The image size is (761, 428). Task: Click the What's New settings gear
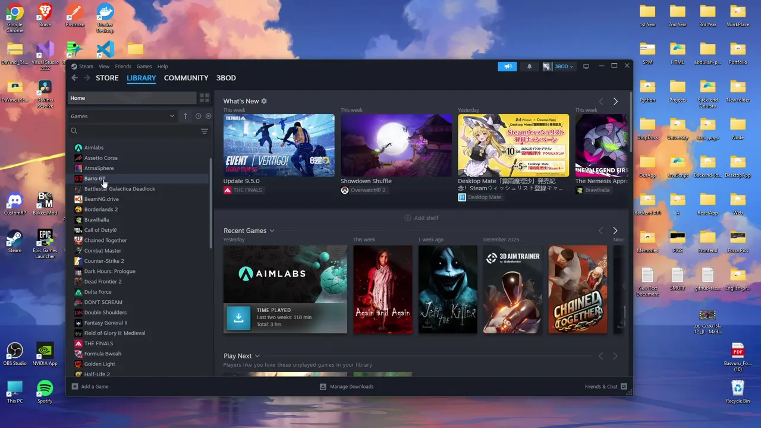tap(264, 101)
